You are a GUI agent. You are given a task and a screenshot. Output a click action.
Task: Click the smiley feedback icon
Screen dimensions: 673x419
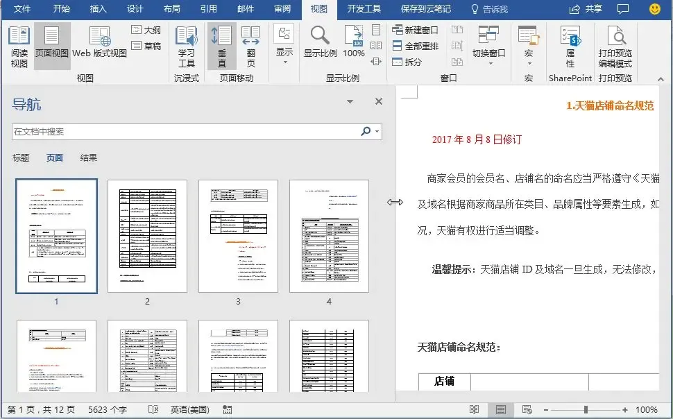654,8
